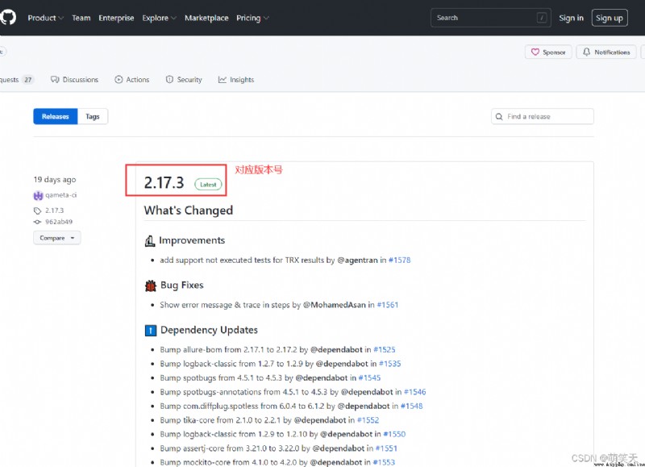Open pull request #1551 for assertj-core
This screenshot has height=467, width=645.
[386, 448]
